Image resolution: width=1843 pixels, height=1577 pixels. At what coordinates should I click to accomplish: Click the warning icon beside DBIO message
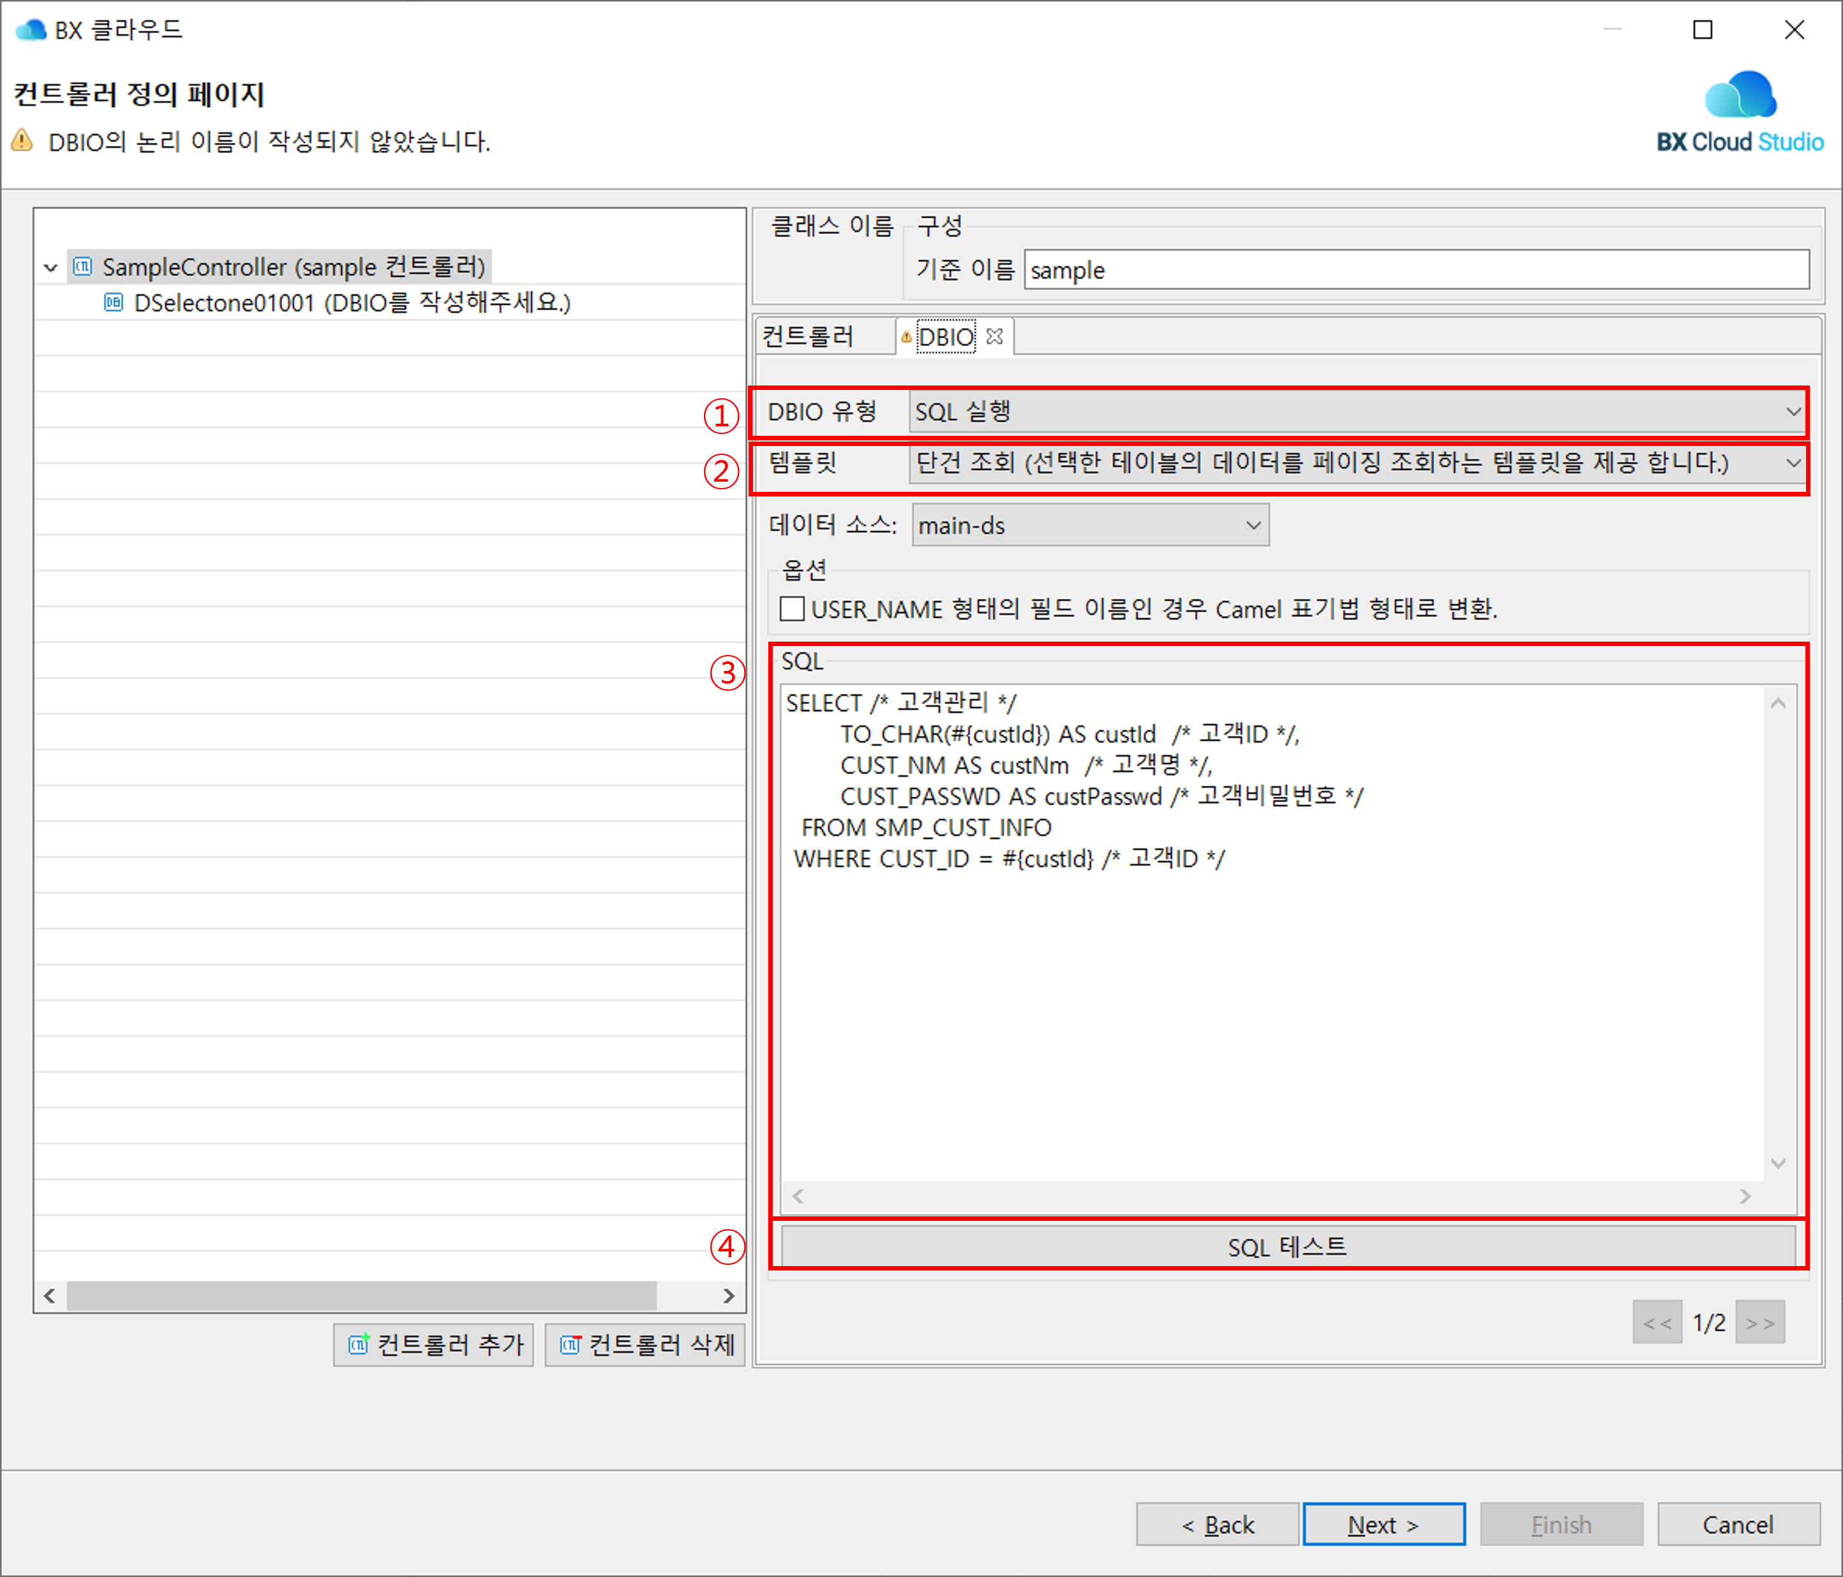pyautogui.click(x=22, y=141)
